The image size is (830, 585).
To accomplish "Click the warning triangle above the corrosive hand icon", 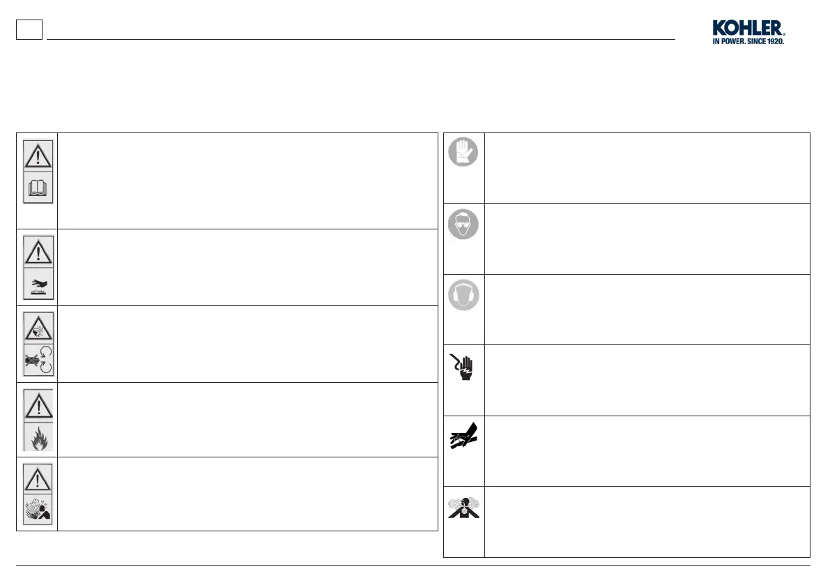I will (x=38, y=252).
